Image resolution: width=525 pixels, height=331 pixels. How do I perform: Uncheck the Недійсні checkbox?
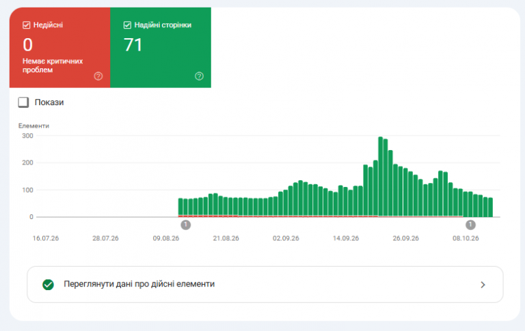(26, 25)
